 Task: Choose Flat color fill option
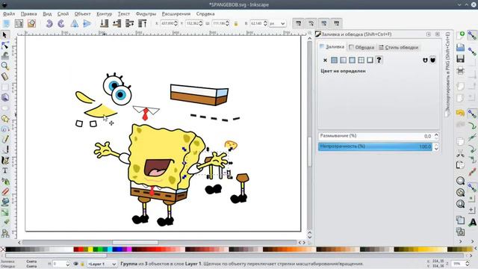[334, 60]
